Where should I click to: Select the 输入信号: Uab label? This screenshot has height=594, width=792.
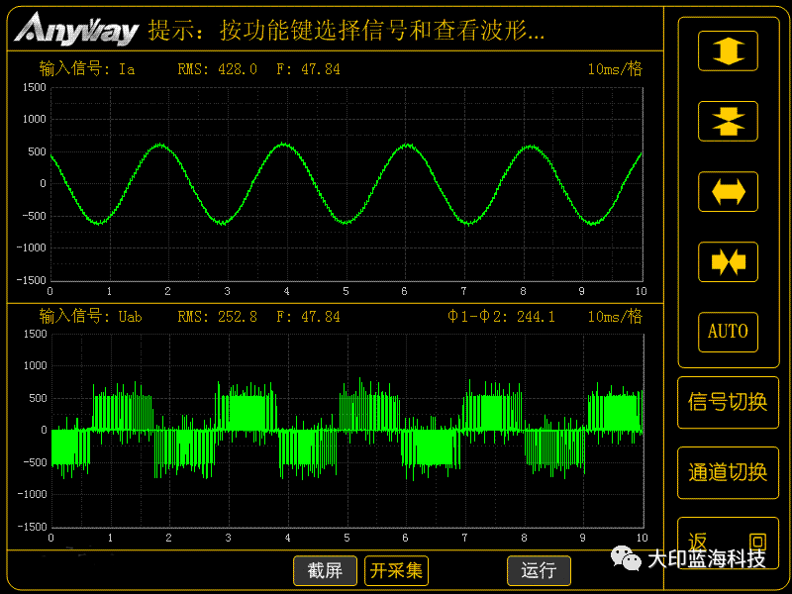[x=90, y=316]
